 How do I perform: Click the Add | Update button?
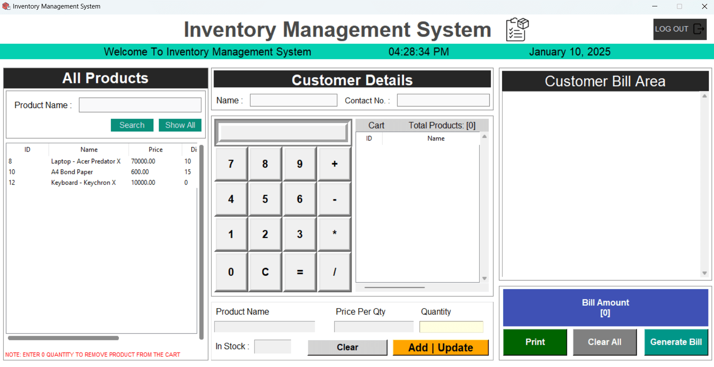tap(441, 347)
